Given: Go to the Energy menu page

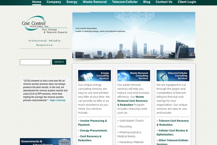Looking at the screenshot, I should [72, 2].
